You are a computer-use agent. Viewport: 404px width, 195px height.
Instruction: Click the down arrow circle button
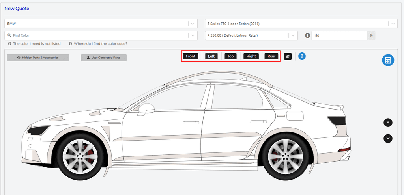click(x=388, y=138)
